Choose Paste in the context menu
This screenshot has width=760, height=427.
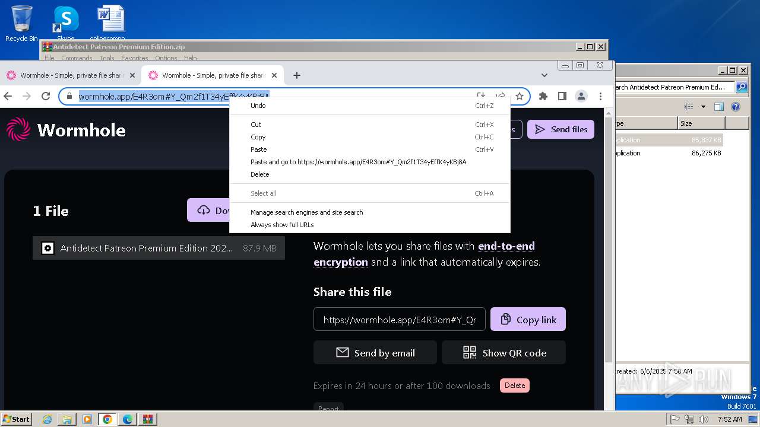pyautogui.click(x=369, y=149)
